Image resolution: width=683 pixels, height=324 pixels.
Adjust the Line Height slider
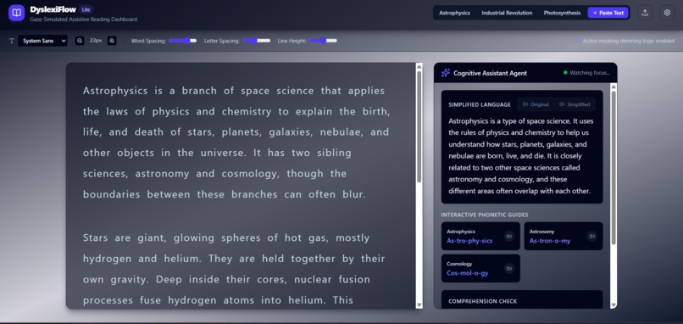[x=323, y=41]
